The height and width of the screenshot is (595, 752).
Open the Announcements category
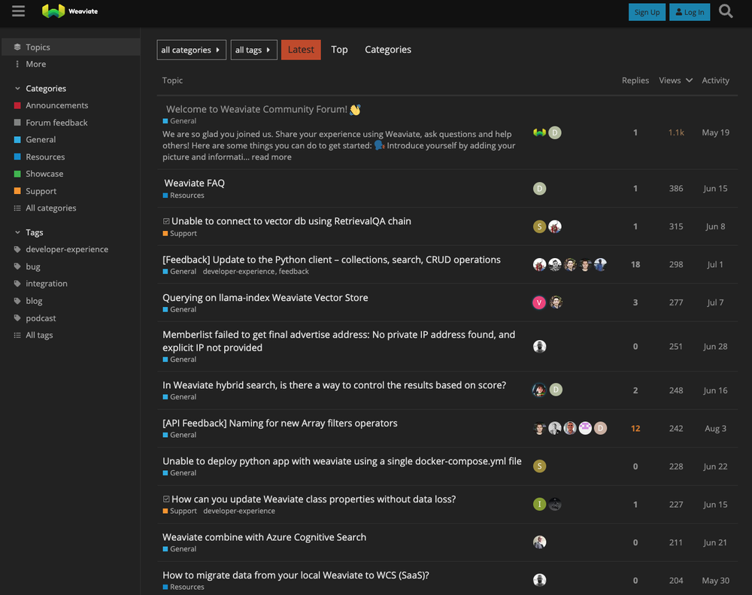(56, 105)
